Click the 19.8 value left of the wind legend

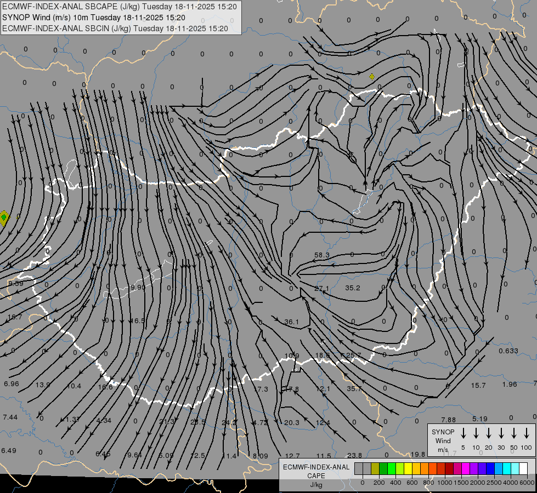418,454
